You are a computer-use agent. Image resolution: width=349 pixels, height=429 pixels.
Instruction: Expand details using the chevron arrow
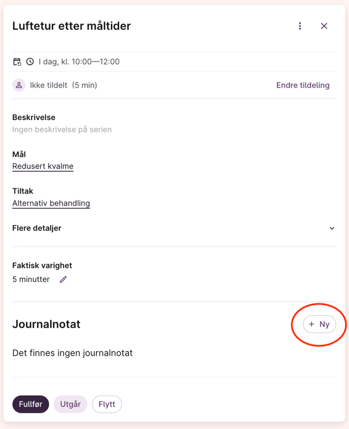tap(332, 228)
